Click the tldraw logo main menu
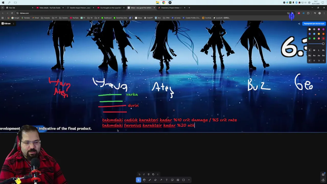 point(6,24)
